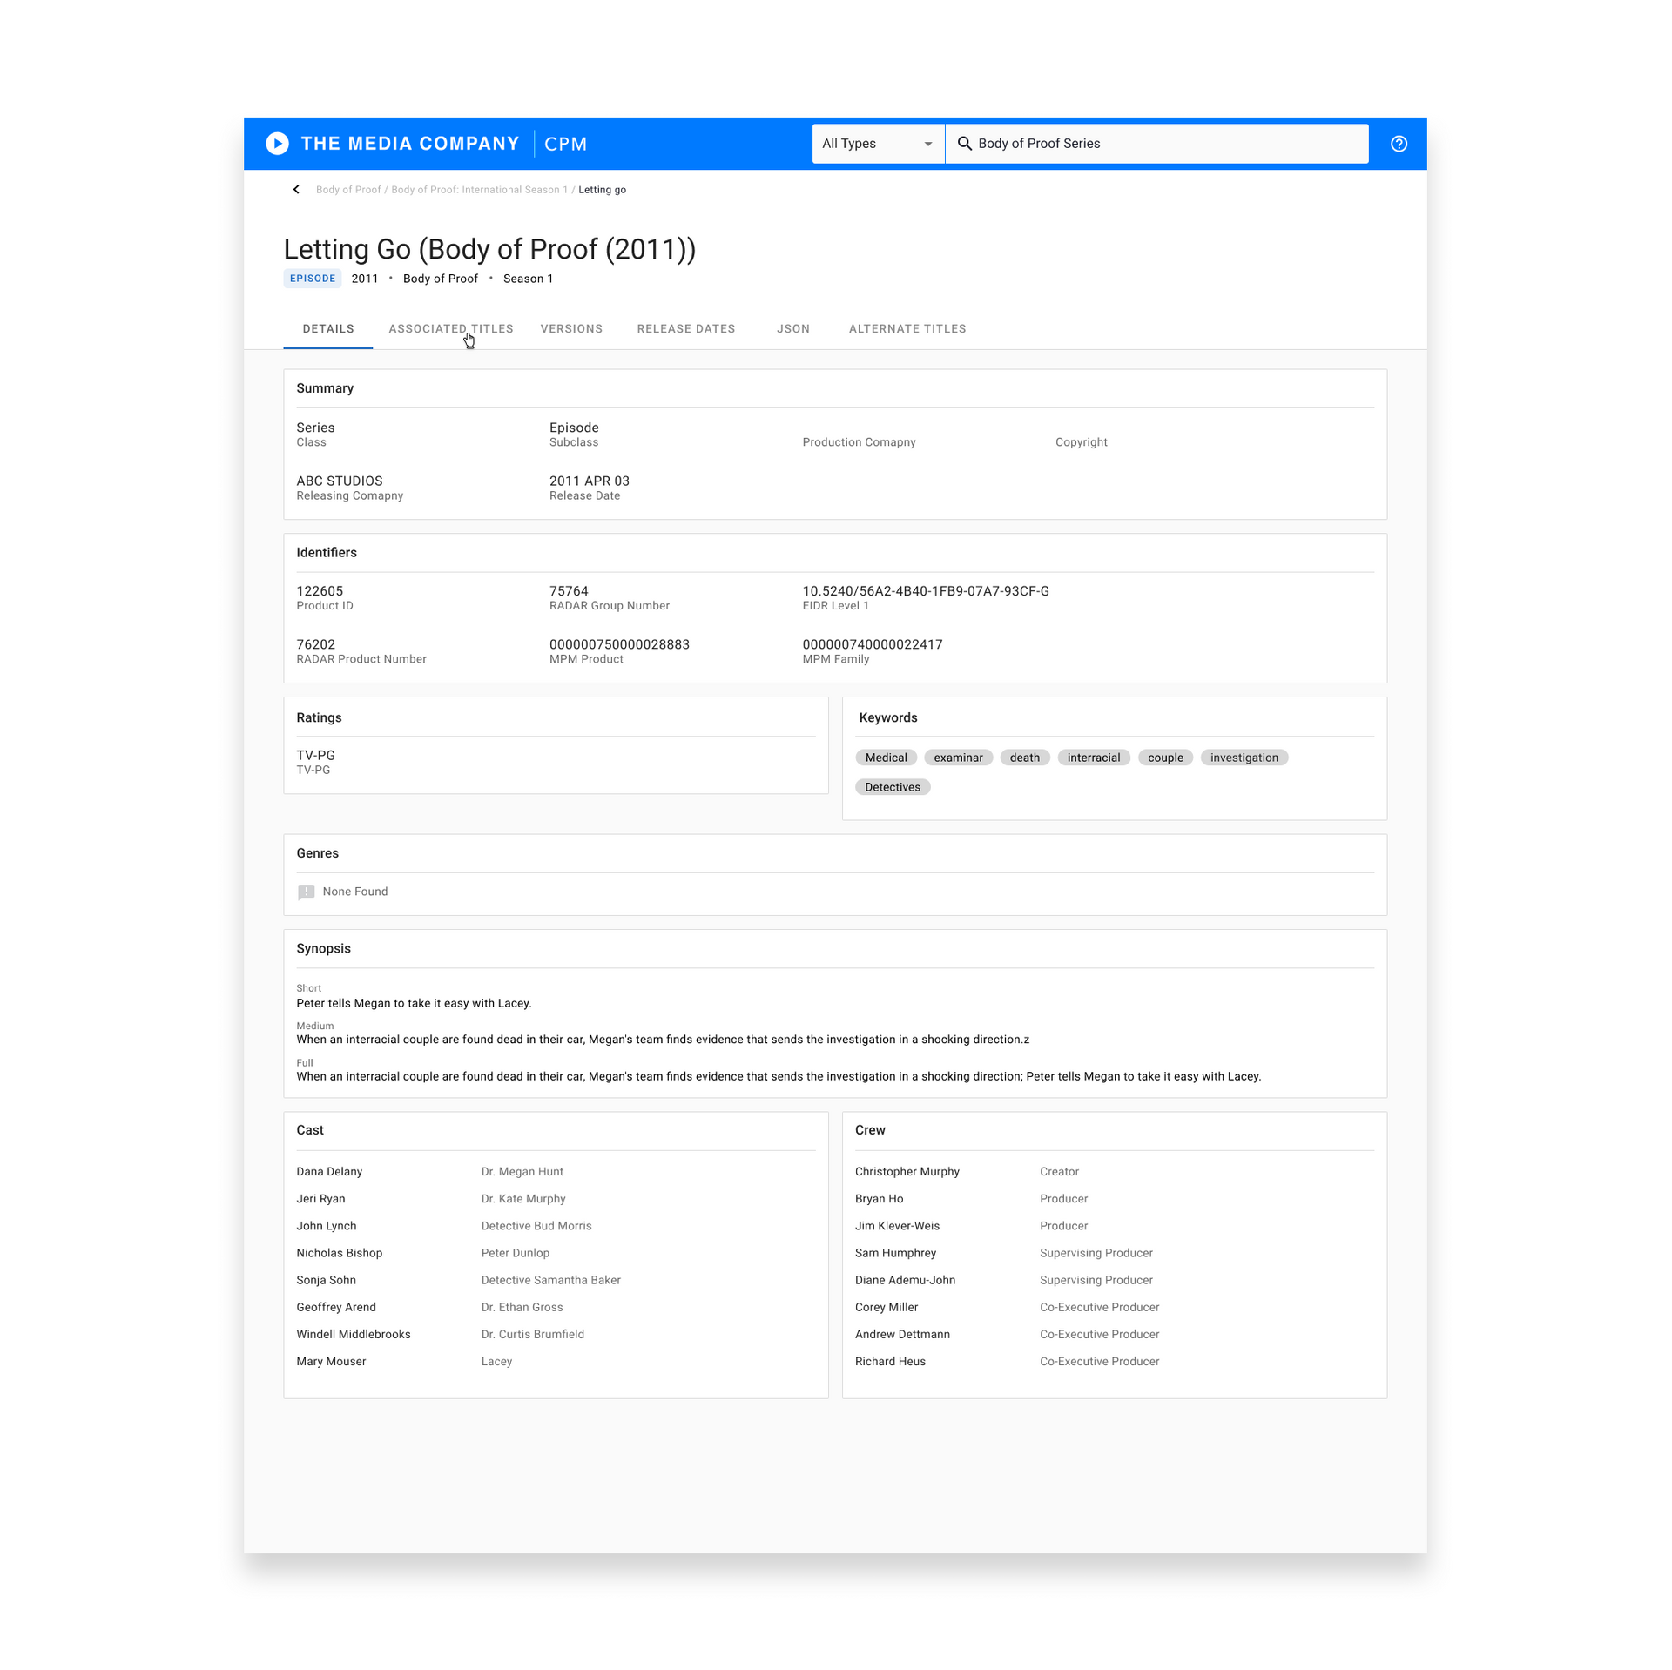Open International Season 1 breadcrumb link
The width and height of the screenshot is (1672, 1670).
(x=479, y=190)
